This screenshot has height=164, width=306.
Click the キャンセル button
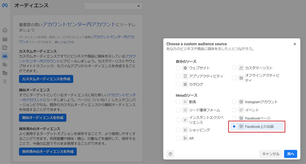pos(271,154)
